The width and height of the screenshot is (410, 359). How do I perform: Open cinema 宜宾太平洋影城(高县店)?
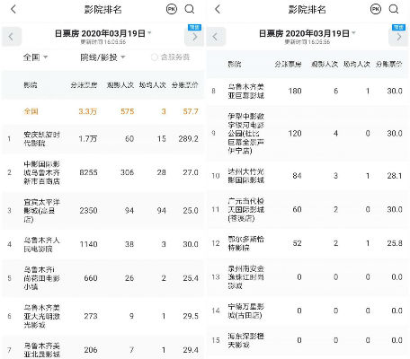102,211
